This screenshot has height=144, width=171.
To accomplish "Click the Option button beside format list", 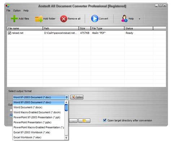I will click(x=77, y=97).
